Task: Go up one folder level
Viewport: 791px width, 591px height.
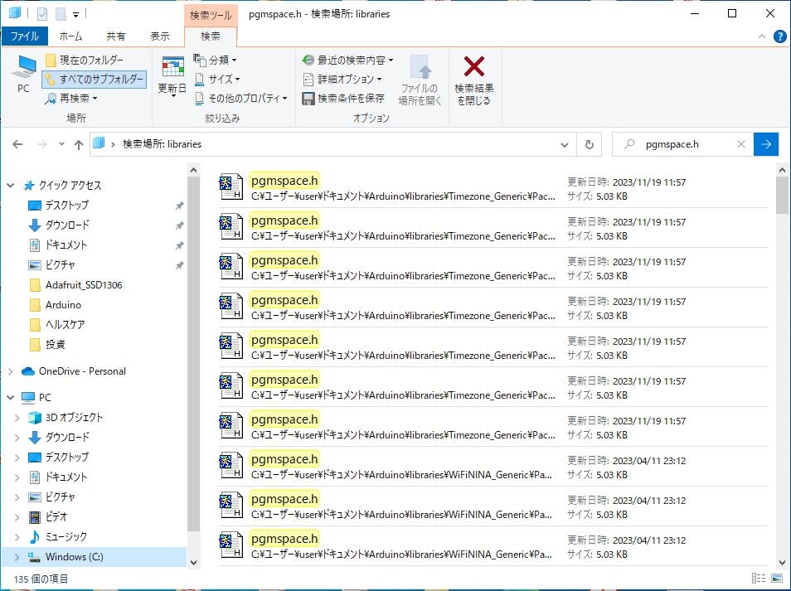Action: [x=79, y=145]
